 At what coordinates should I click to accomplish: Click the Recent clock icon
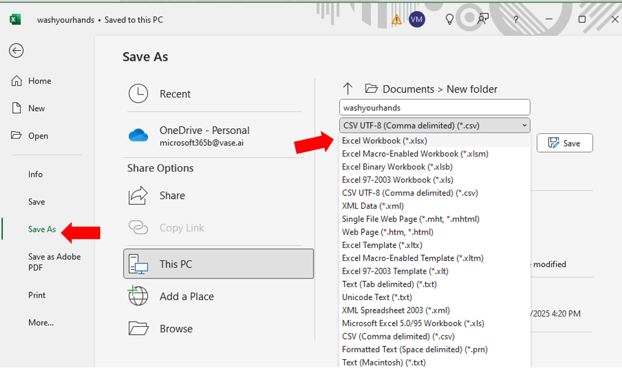pos(138,94)
